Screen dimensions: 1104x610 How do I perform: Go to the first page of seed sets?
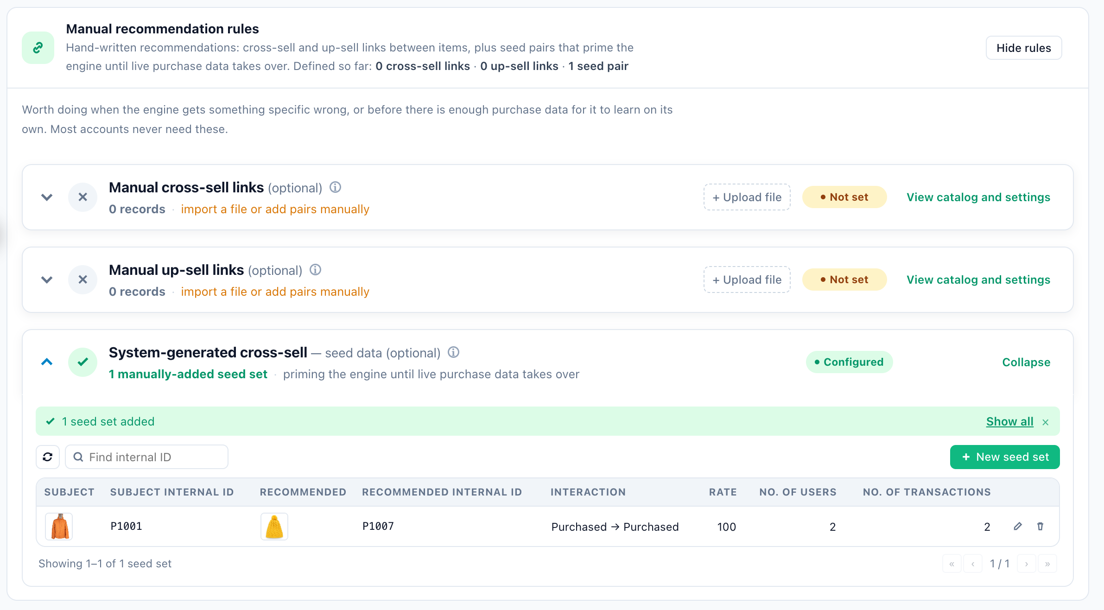point(952,564)
